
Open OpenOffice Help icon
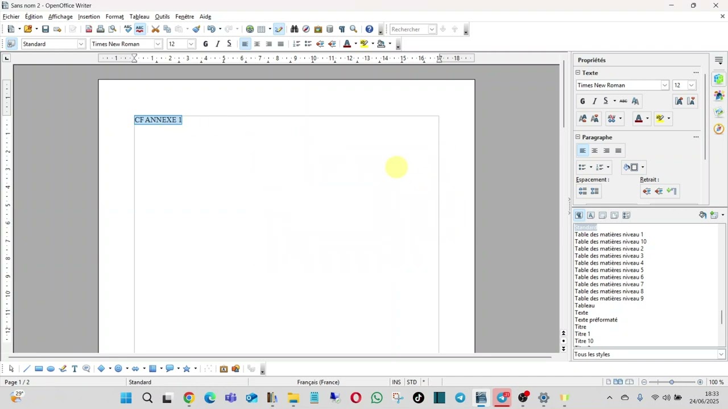click(x=369, y=29)
